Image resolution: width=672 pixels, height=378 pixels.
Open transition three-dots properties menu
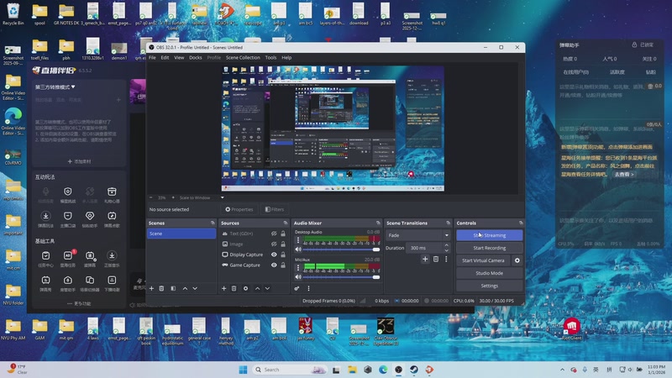[446, 259]
